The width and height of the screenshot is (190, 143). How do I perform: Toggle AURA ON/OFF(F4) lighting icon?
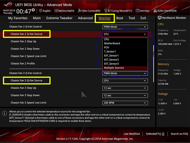(155, 11)
